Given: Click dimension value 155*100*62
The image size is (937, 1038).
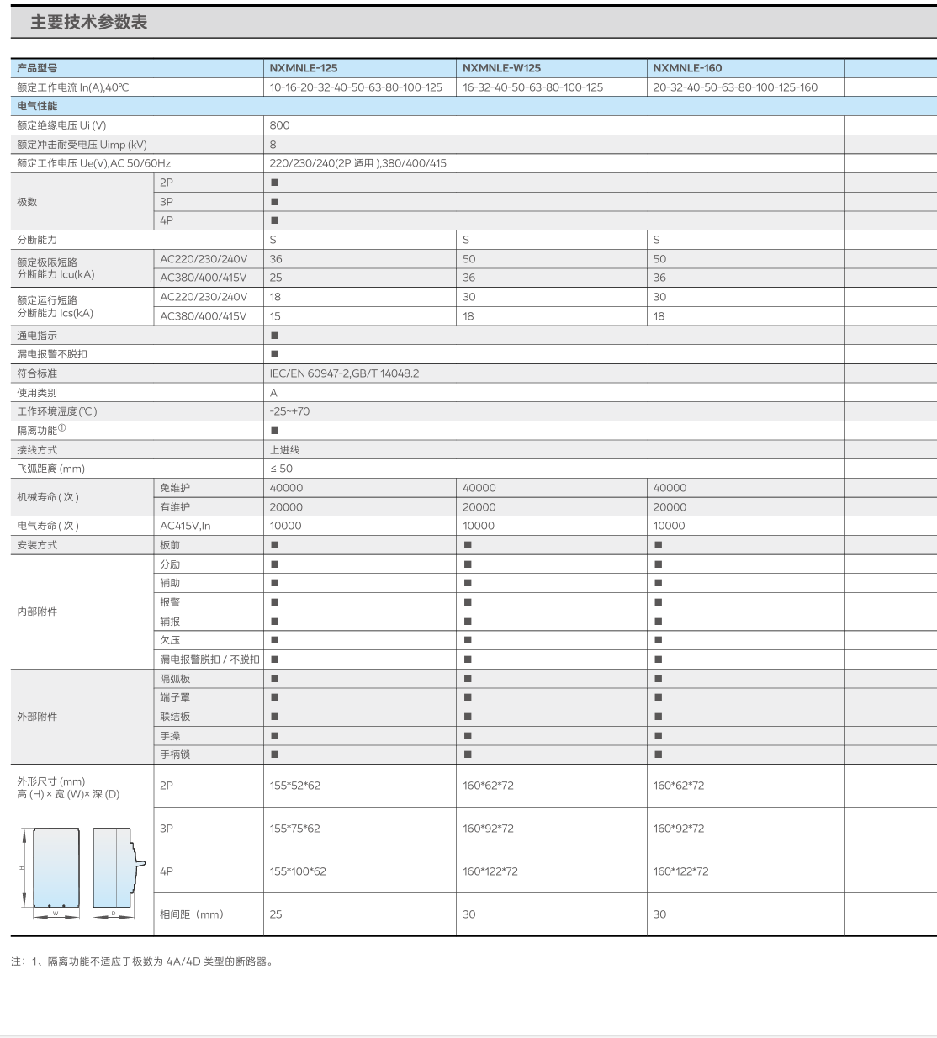Looking at the screenshot, I should pyautogui.click(x=298, y=871).
